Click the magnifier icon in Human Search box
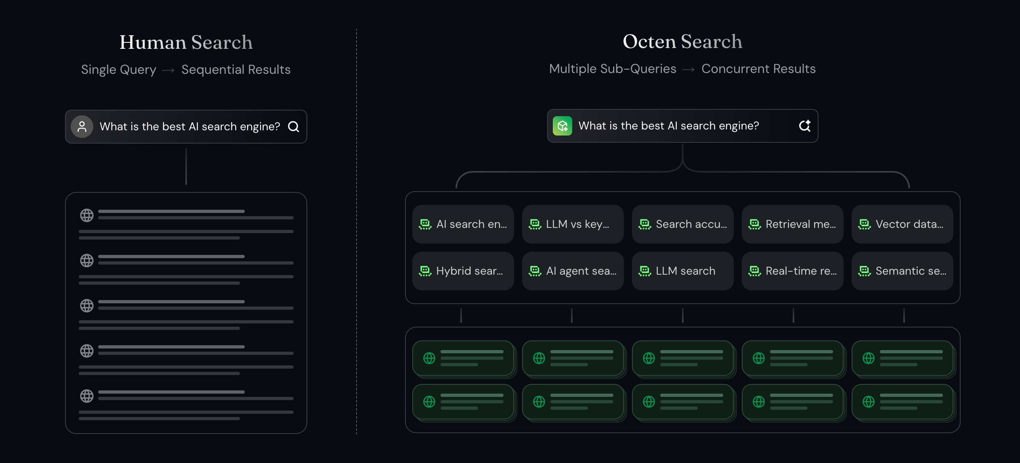 click(x=294, y=127)
